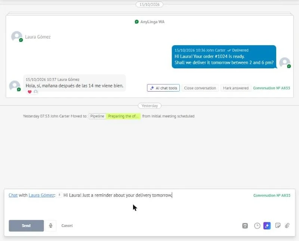
Task: Click the AnyLinga WA channel name
Action: tap(152, 22)
